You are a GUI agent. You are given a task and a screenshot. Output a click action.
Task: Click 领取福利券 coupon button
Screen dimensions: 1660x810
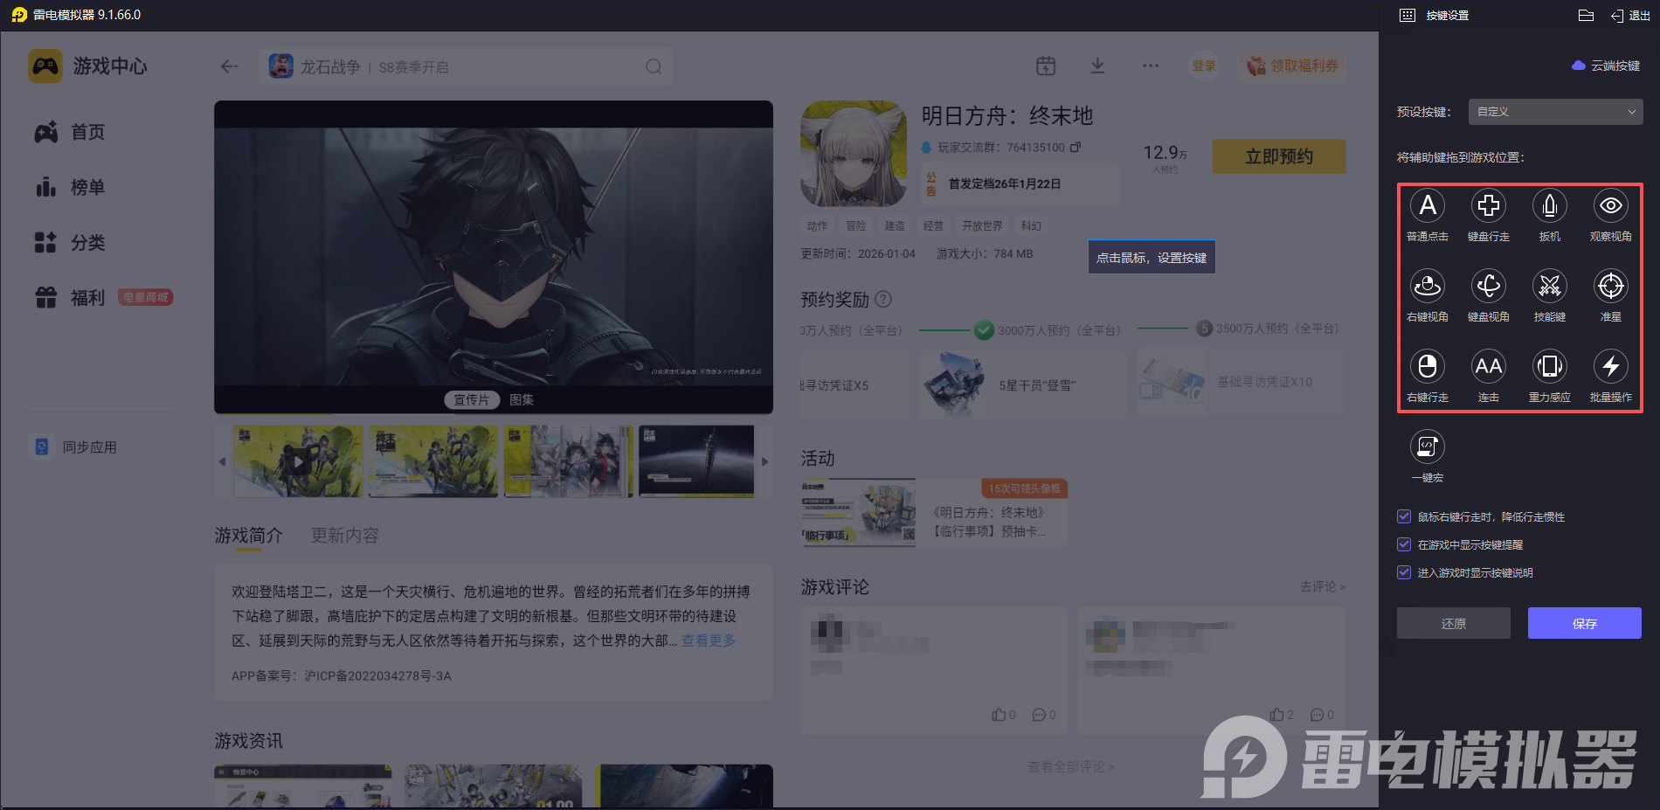click(1291, 66)
